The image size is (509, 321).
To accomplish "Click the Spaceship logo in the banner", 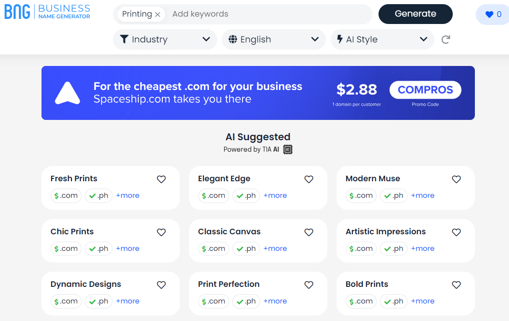I will [67, 93].
